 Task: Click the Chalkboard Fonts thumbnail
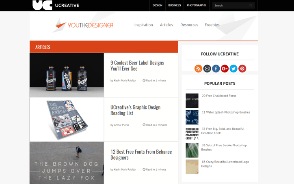tap(192, 101)
